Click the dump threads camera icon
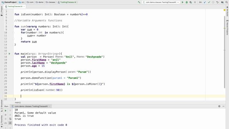Viewport: 229px width, 129px height. click(x=6, y=123)
